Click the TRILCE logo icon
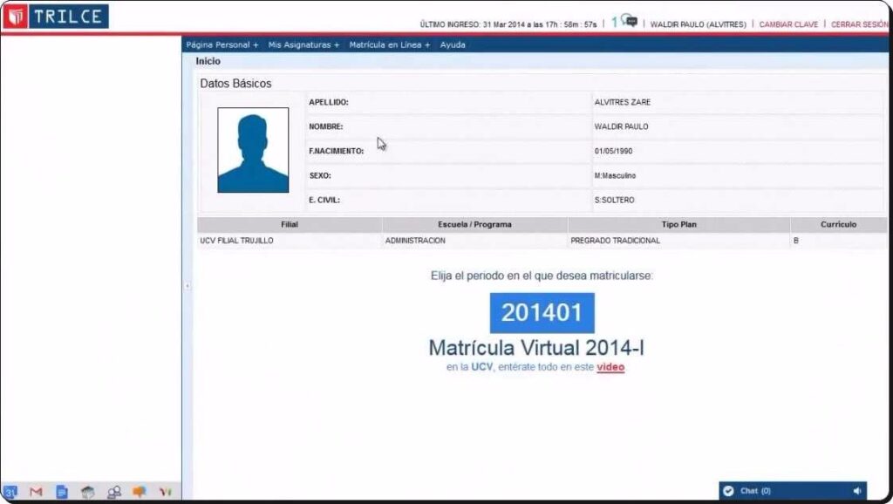The height and width of the screenshot is (504, 893). [x=14, y=15]
